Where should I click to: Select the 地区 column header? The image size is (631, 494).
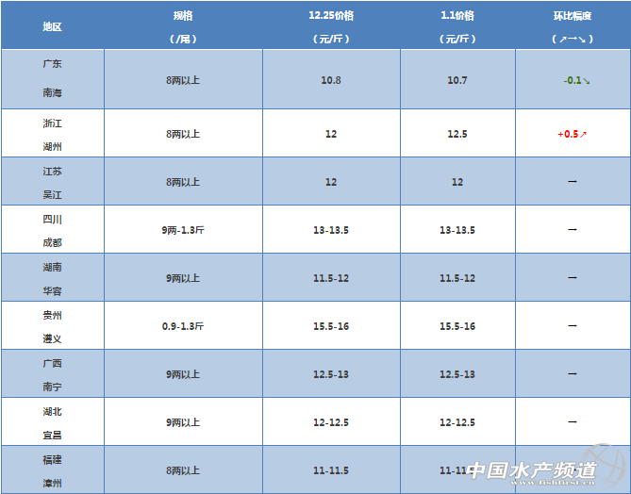(x=53, y=26)
